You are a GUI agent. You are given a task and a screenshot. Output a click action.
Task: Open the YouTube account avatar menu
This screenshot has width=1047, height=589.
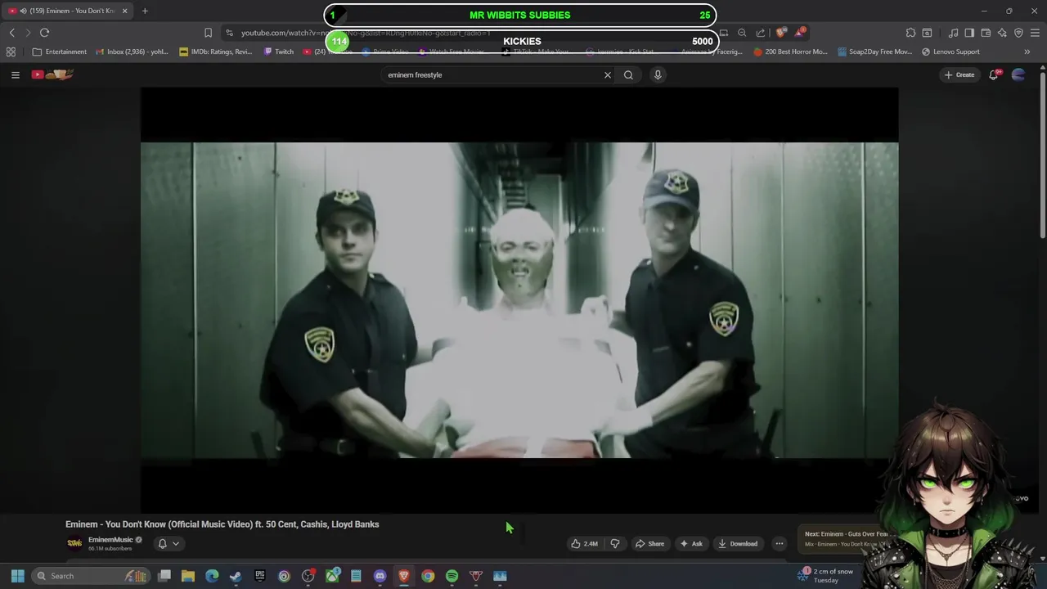point(1018,74)
